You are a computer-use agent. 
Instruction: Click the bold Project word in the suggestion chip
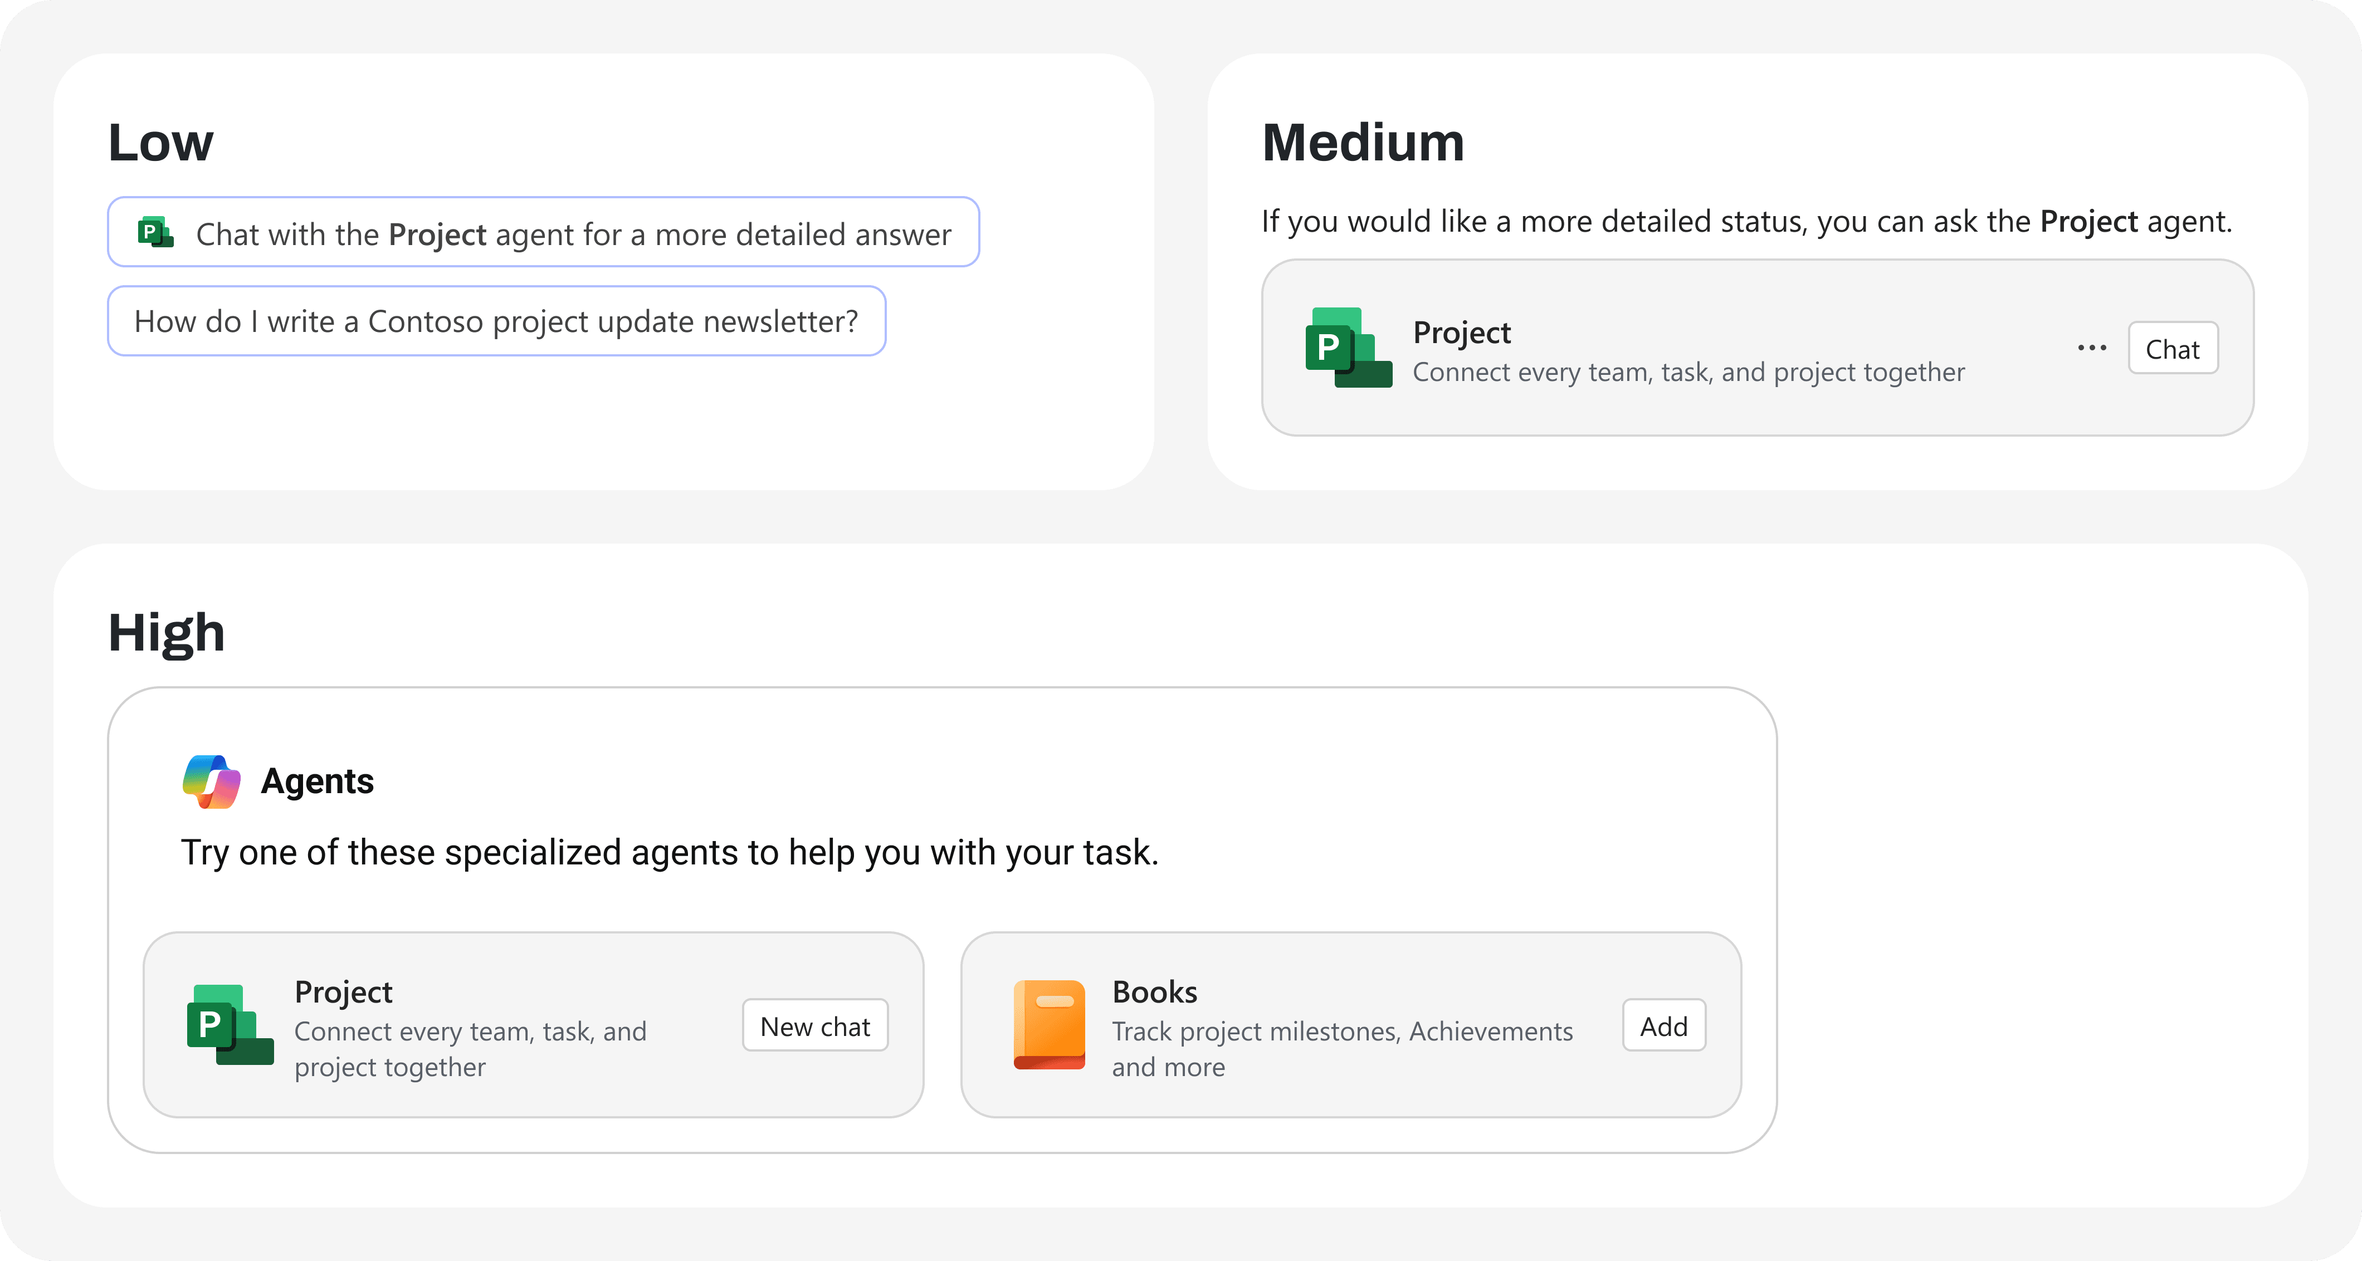coord(437,235)
